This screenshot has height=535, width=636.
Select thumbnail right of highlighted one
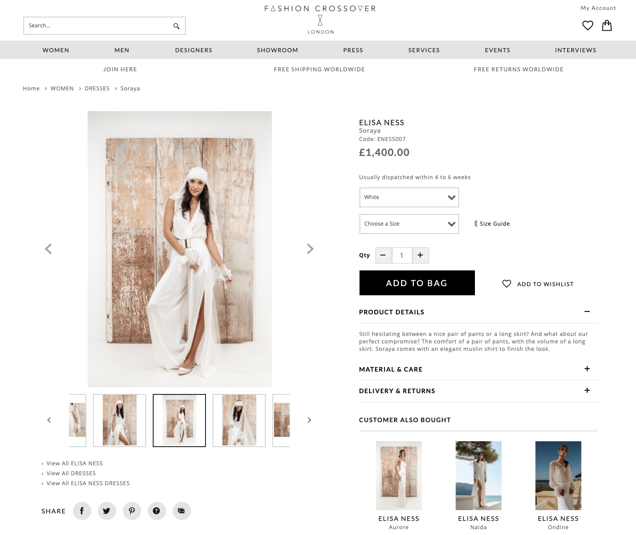(x=239, y=421)
